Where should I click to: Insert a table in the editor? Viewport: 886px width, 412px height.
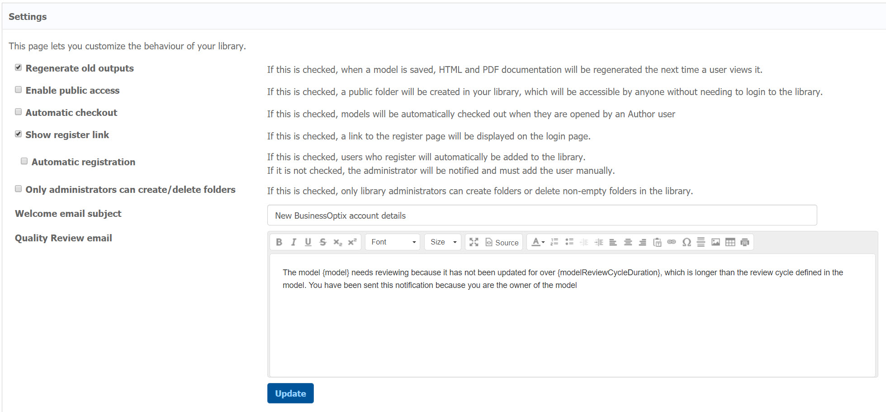pos(730,242)
